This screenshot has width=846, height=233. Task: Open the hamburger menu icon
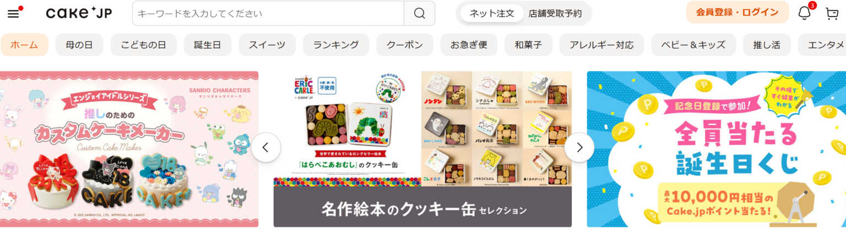point(14,13)
